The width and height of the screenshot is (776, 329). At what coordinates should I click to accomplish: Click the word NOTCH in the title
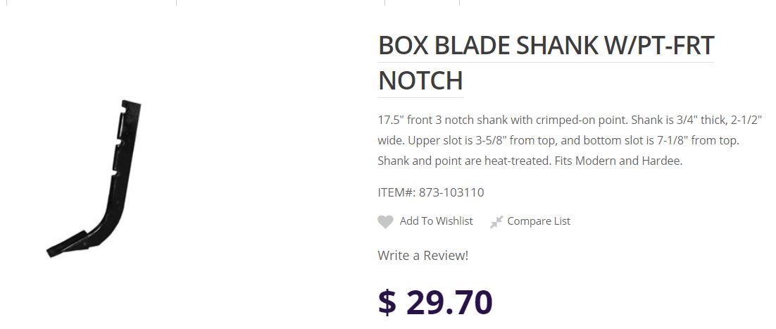[420, 80]
